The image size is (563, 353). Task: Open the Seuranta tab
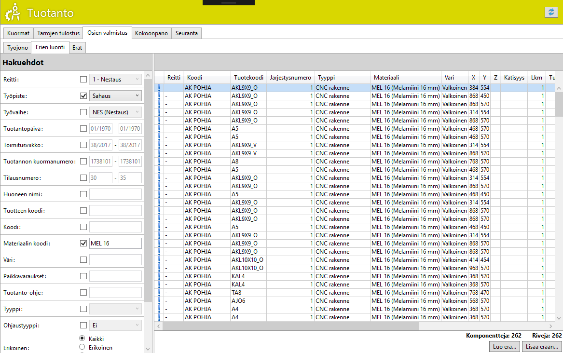[187, 33]
